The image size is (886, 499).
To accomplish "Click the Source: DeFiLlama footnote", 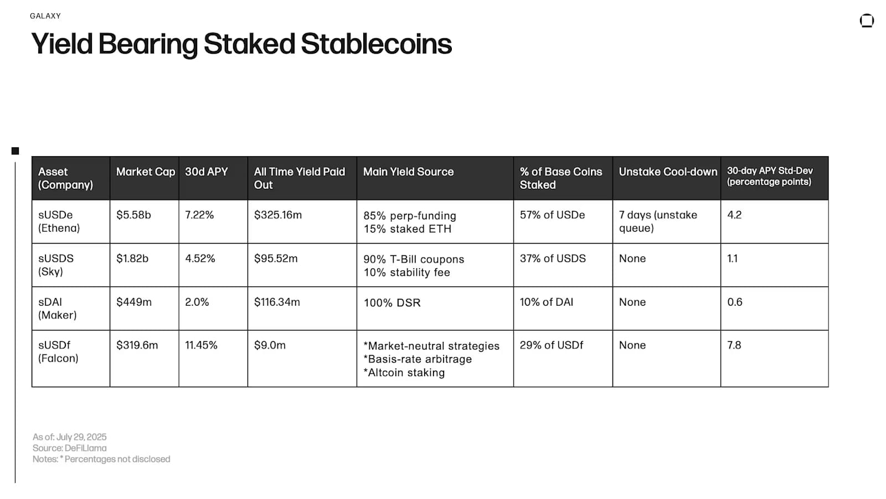I will click(x=70, y=448).
